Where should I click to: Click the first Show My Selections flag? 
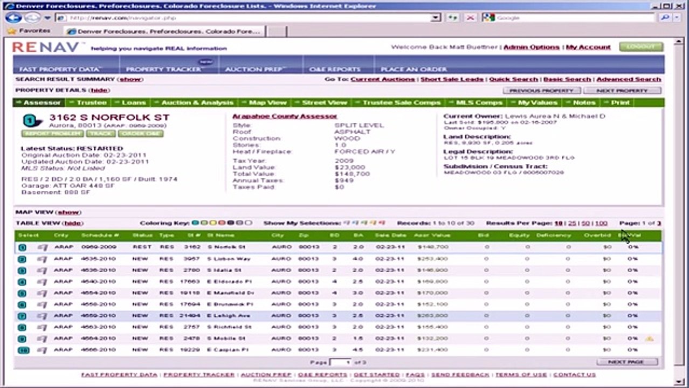tap(346, 223)
